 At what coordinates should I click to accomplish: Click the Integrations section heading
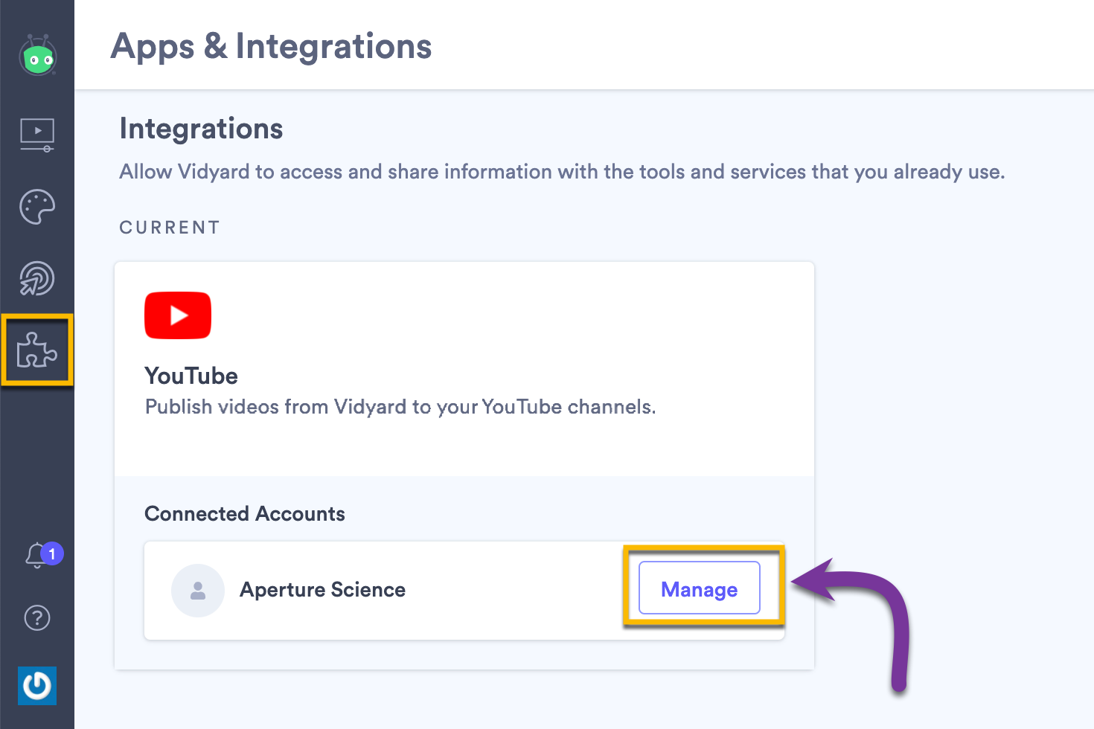(x=201, y=129)
